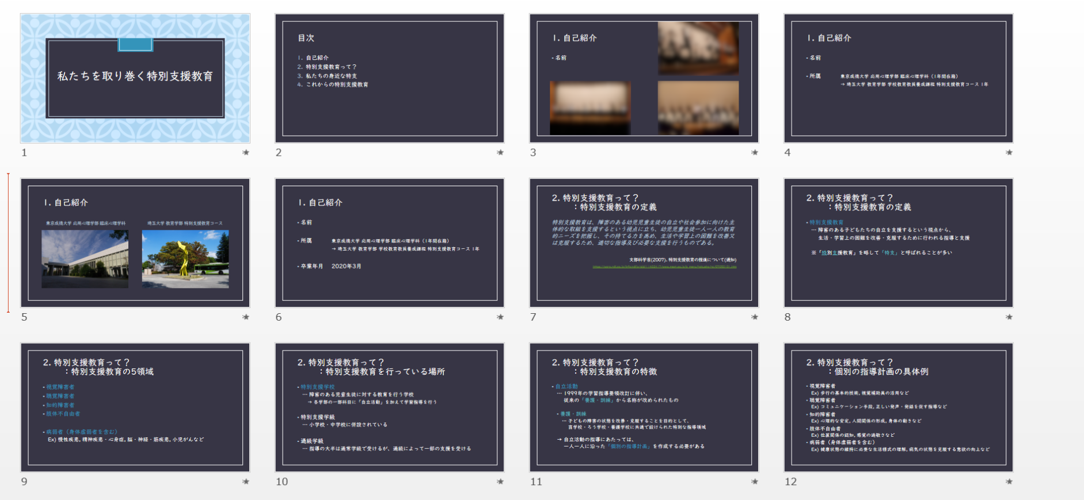
Task: Choose slide 5 with the yellow sculpture photo
Action: point(135,243)
